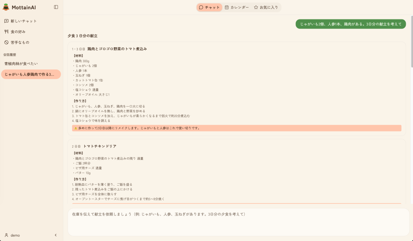Click the new chat bubble icon
413x241 pixels.
click(6, 21)
